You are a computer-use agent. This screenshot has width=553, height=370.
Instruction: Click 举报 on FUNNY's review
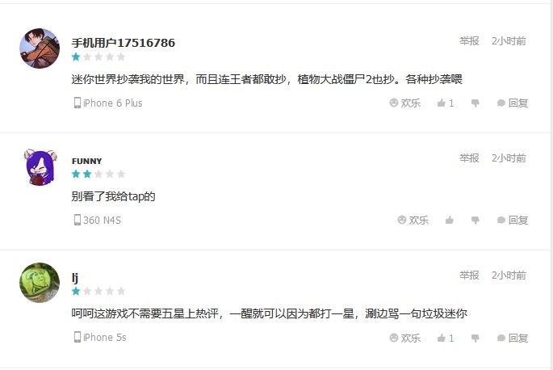pyautogui.click(x=469, y=158)
